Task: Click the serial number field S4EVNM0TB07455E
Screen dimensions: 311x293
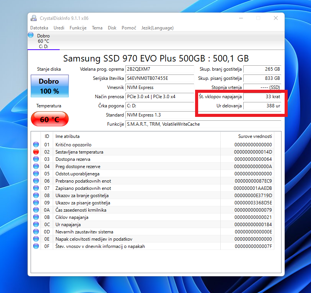Action: tap(160, 78)
